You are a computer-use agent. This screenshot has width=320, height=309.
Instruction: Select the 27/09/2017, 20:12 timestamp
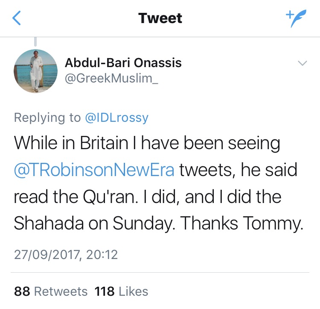[x=66, y=255]
